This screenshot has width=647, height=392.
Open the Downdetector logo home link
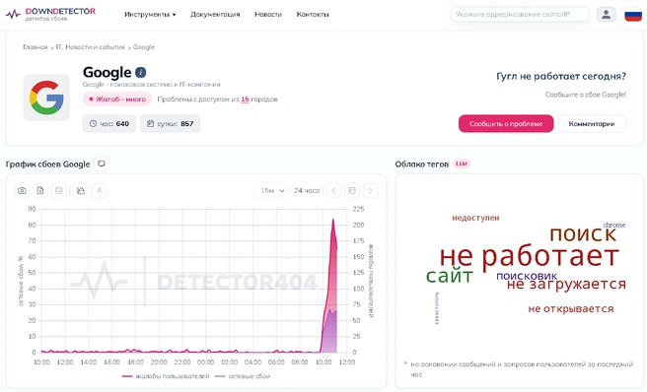click(x=50, y=14)
